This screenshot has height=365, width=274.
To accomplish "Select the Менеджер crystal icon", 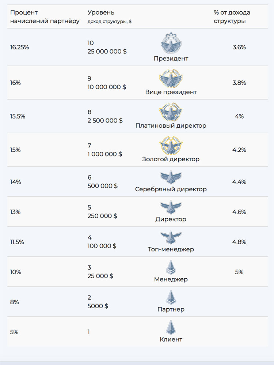I will tap(171, 267).
